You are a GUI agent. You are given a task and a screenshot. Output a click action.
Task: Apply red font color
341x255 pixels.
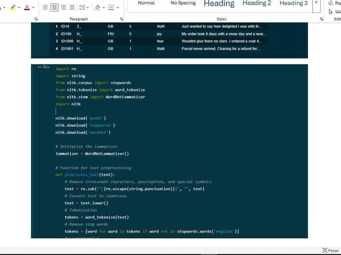pyautogui.click(x=27, y=7)
